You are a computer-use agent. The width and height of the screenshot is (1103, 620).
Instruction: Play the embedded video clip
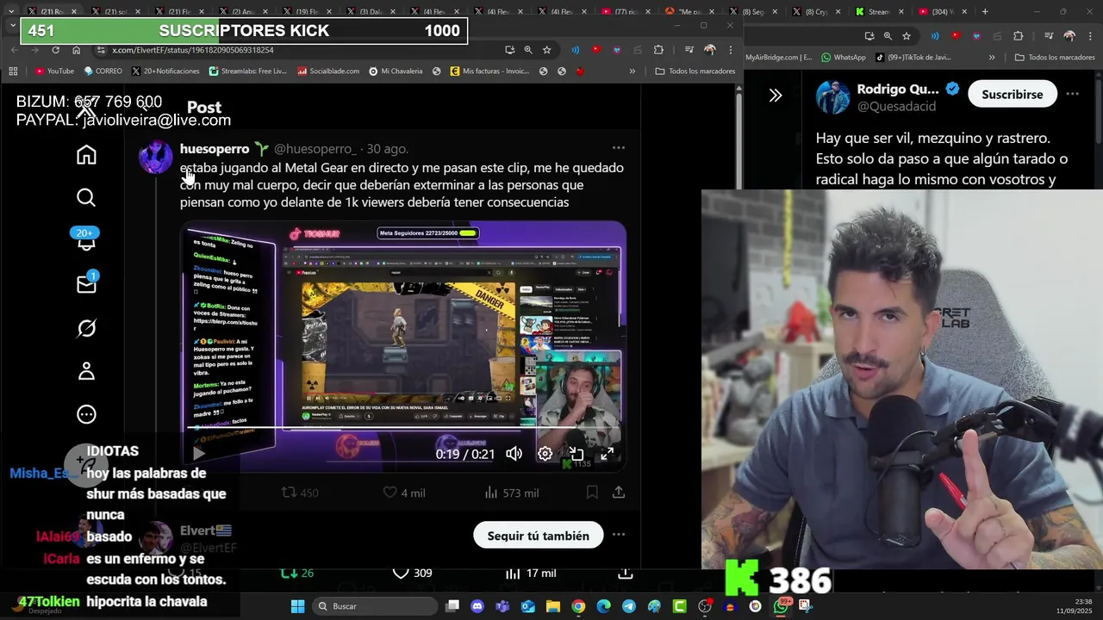199,454
